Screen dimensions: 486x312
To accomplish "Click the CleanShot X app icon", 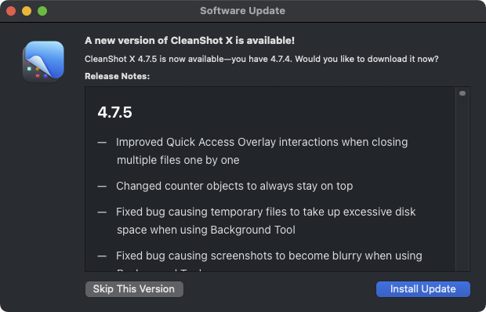I will [43, 62].
